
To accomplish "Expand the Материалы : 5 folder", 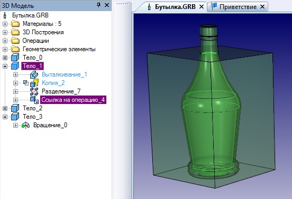I will tap(5, 24).
